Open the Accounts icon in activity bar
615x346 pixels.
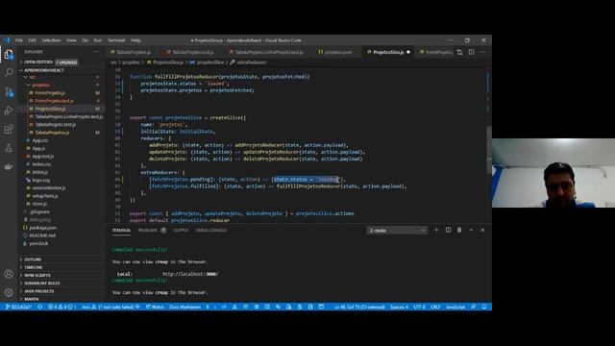9,274
